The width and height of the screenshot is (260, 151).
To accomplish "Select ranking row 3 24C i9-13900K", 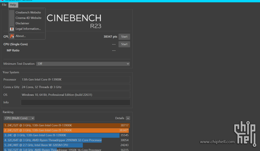I will click(67, 135).
